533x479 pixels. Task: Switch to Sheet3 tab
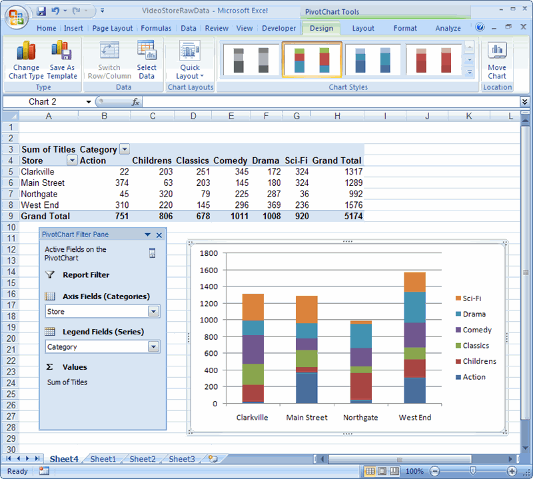(182, 459)
